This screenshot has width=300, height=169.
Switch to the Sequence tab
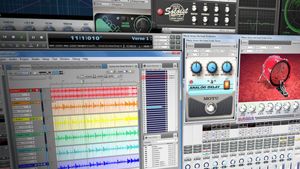25,67
